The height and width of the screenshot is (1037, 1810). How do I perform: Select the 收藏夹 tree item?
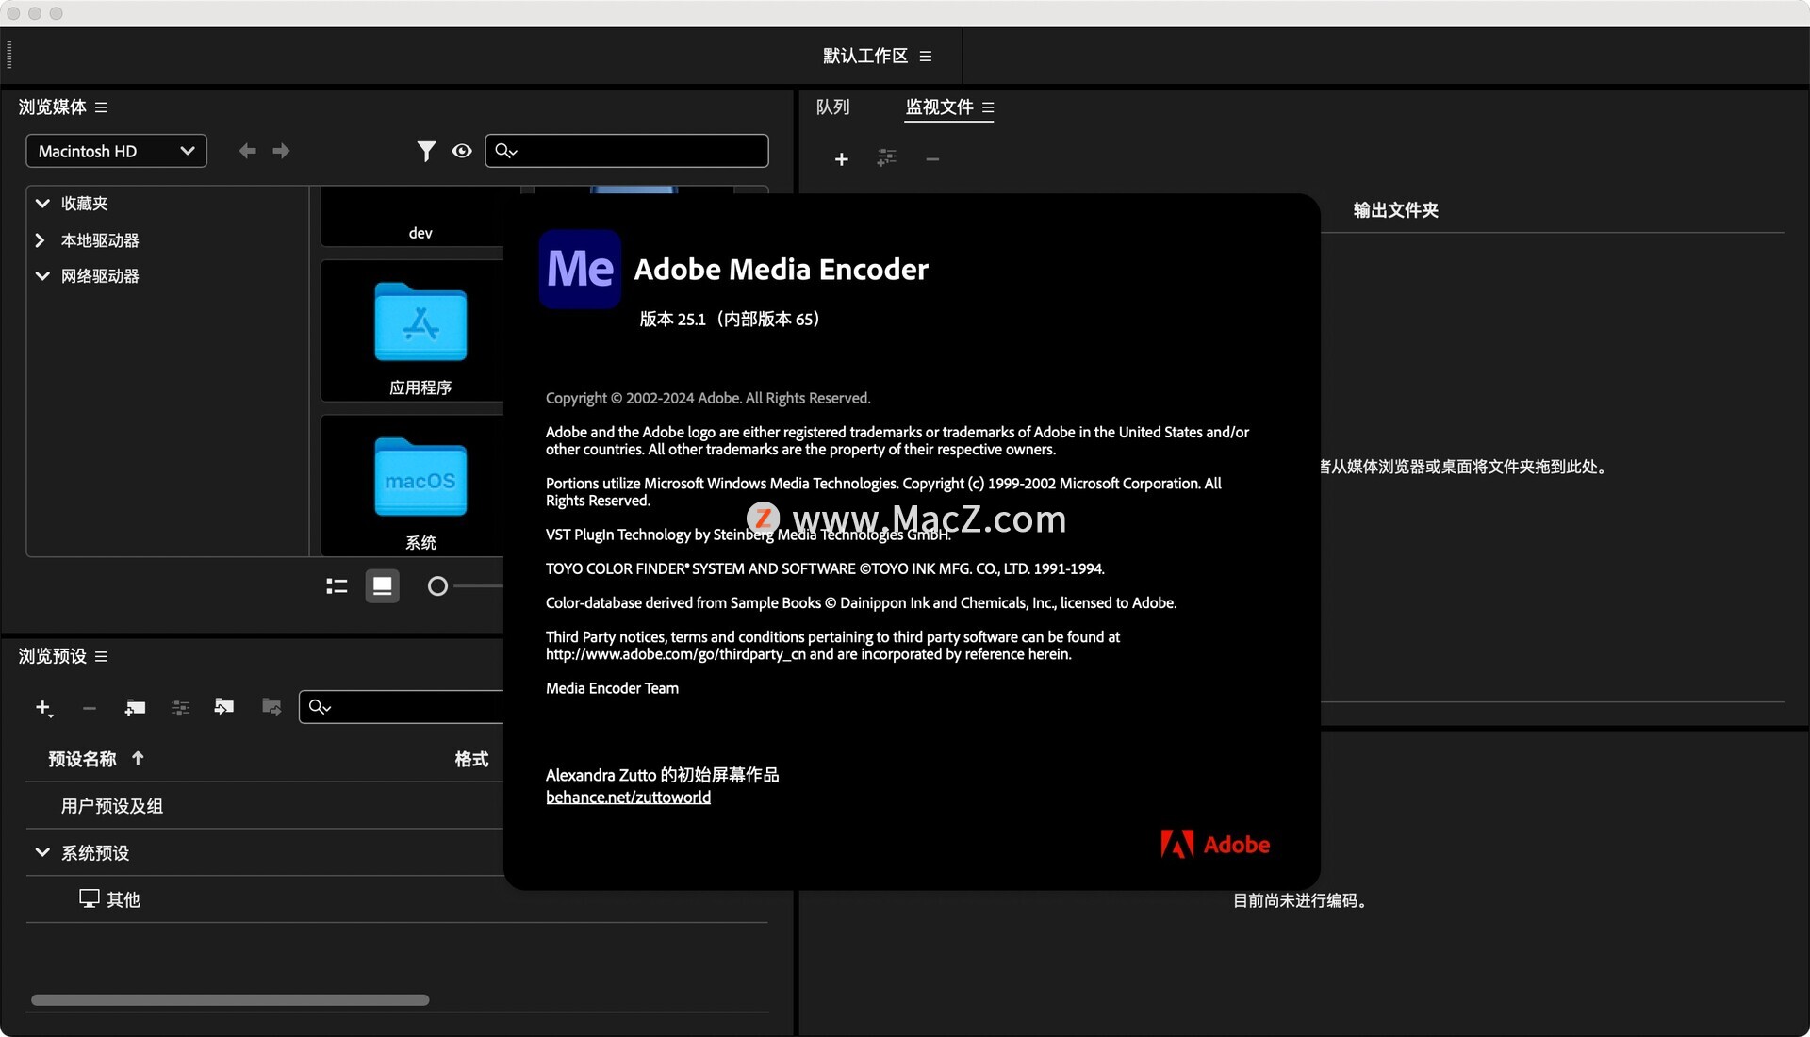coord(85,204)
